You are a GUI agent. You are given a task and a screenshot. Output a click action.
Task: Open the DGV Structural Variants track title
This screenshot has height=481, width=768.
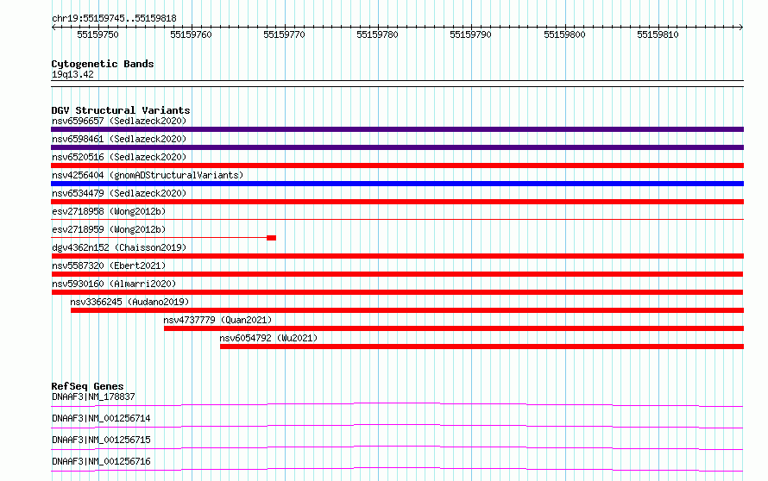tap(121, 110)
